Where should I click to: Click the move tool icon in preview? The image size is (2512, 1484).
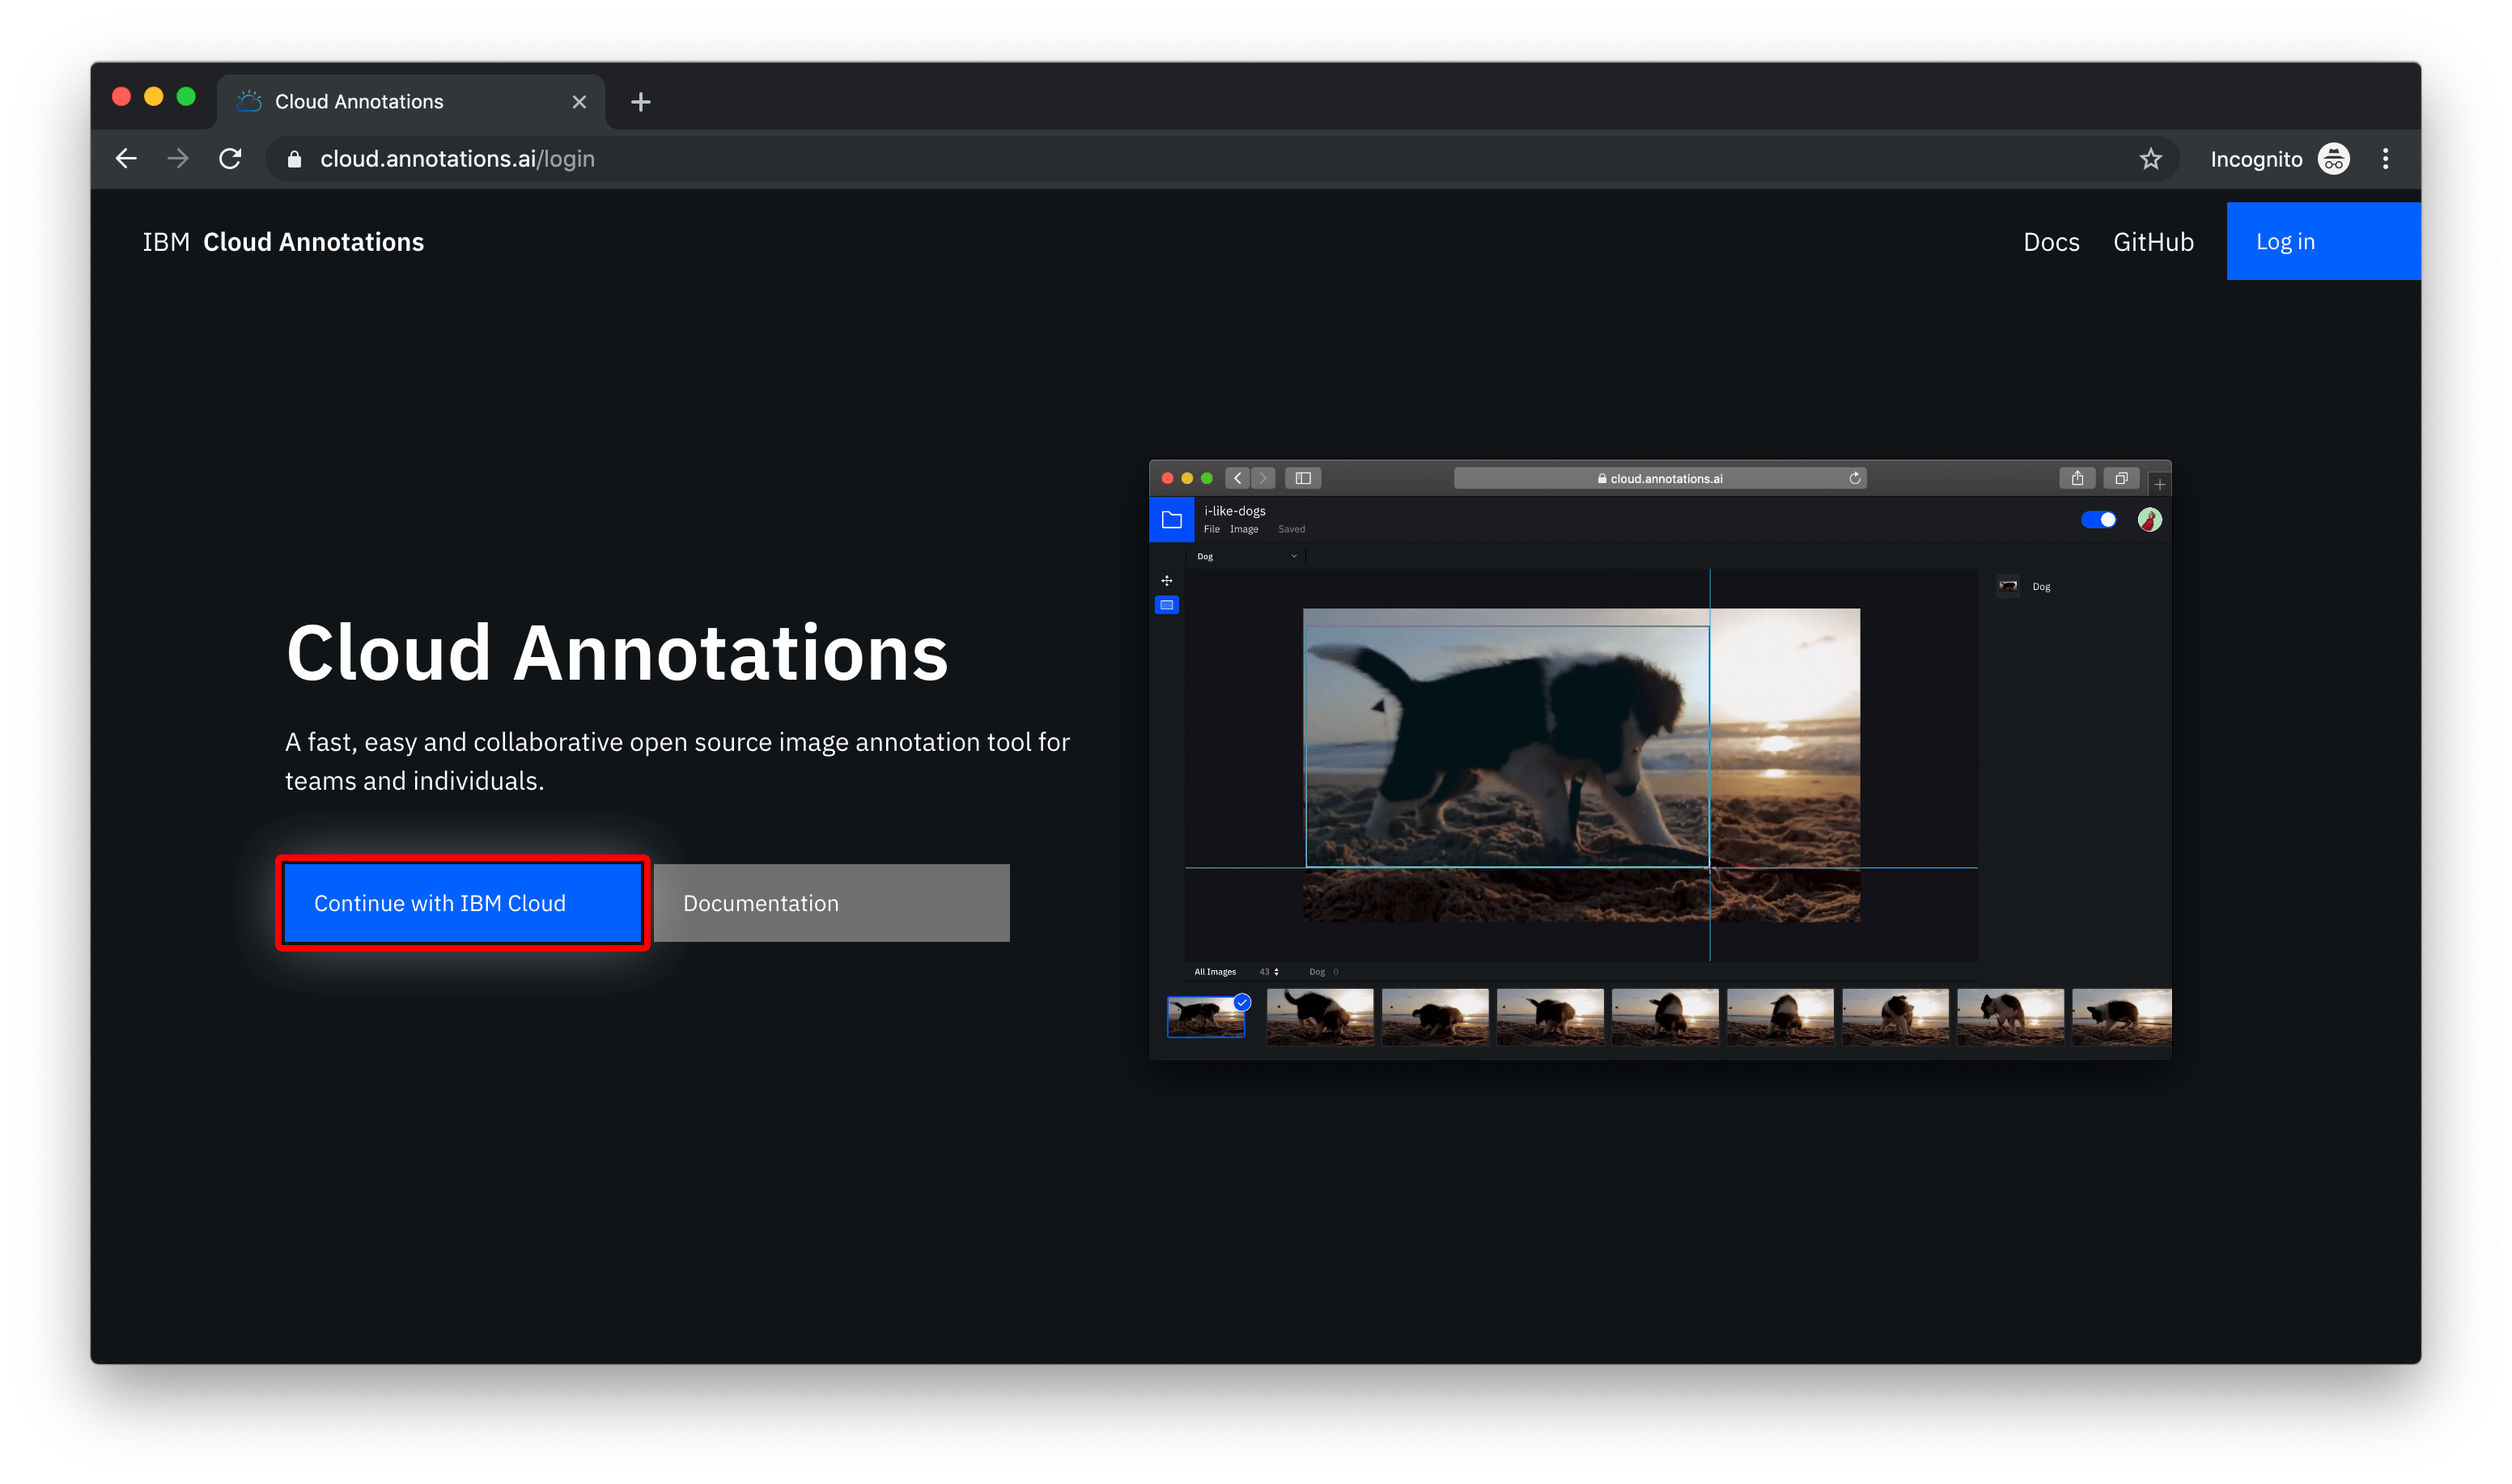(1167, 581)
